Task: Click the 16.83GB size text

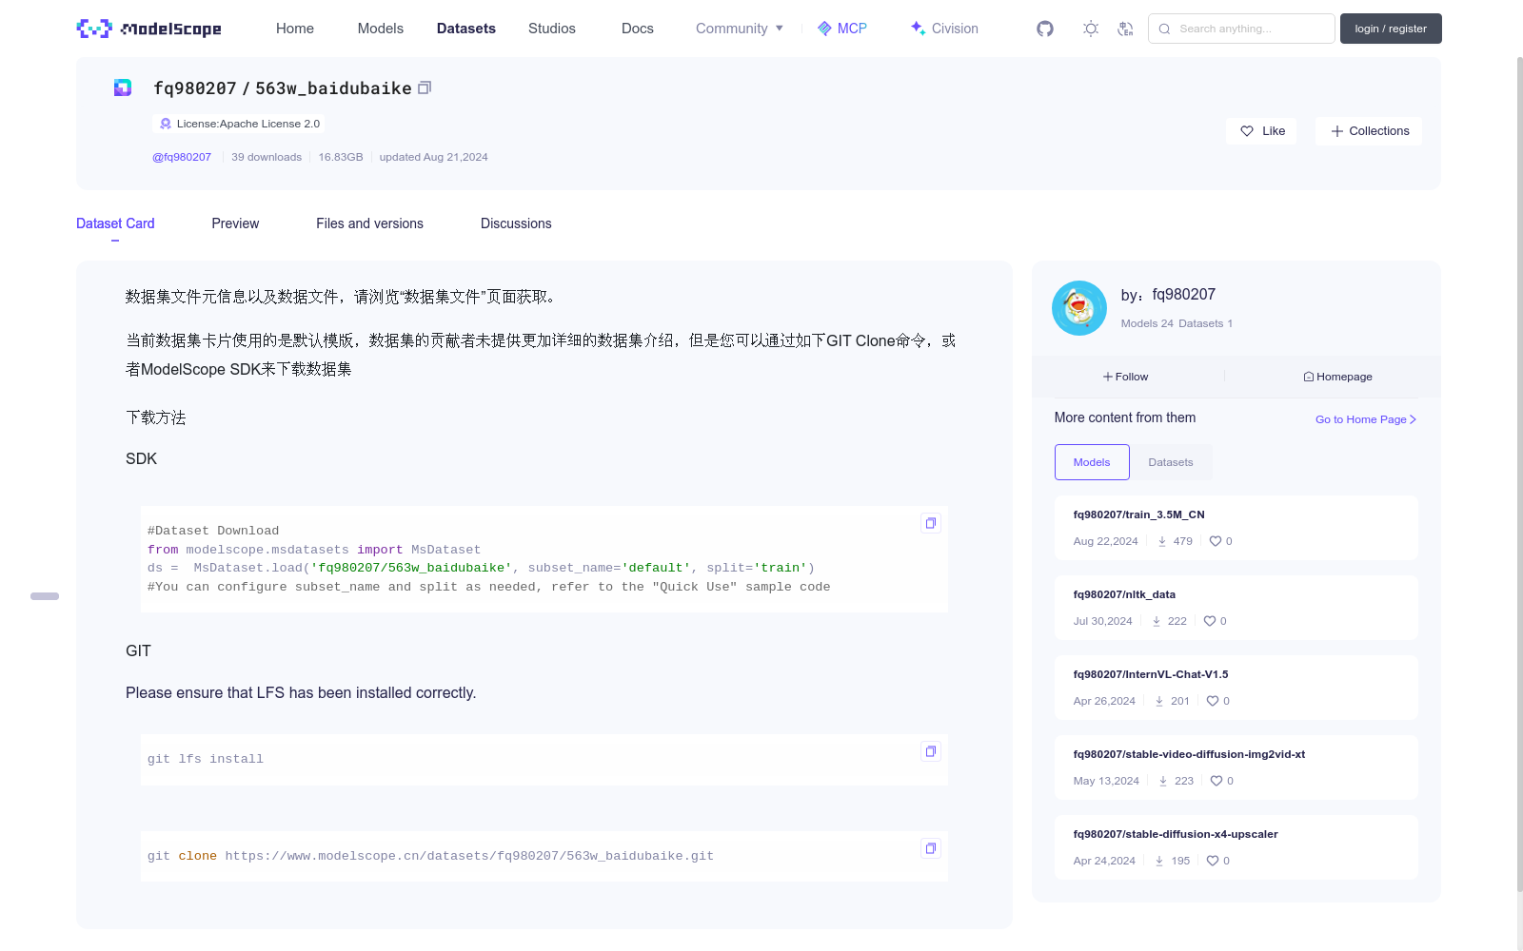Action: 341,157
